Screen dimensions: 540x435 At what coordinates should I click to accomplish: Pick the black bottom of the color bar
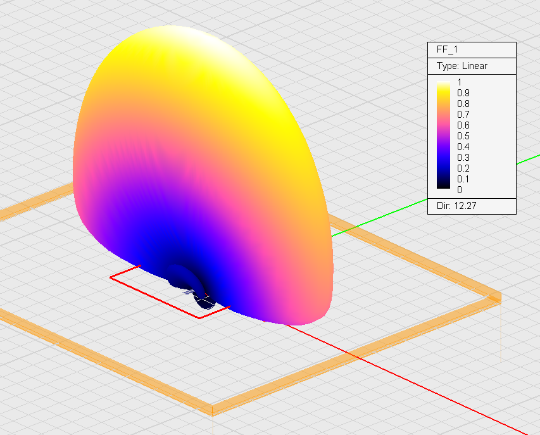click(444, 187)
